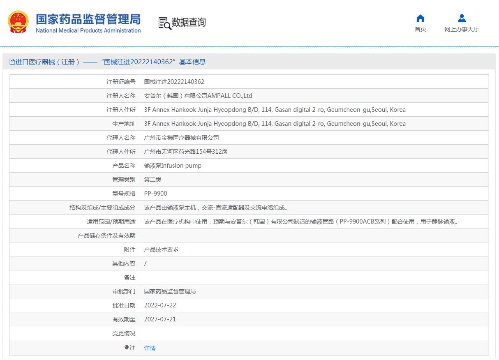Viewport: 499px width, 360px height.
Task: Click the 审批部门 label
Action: (x=124, y=291)
